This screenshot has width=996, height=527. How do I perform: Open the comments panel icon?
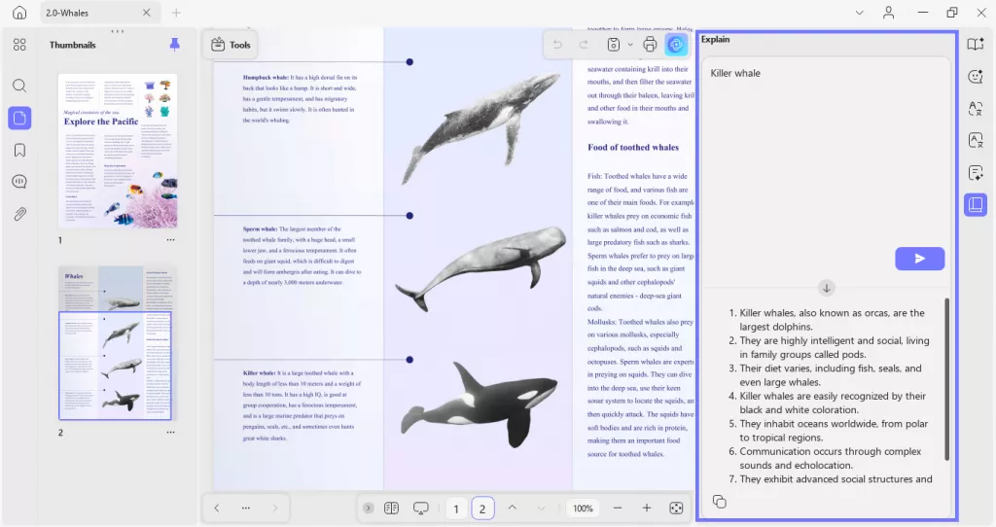[19, 182]
